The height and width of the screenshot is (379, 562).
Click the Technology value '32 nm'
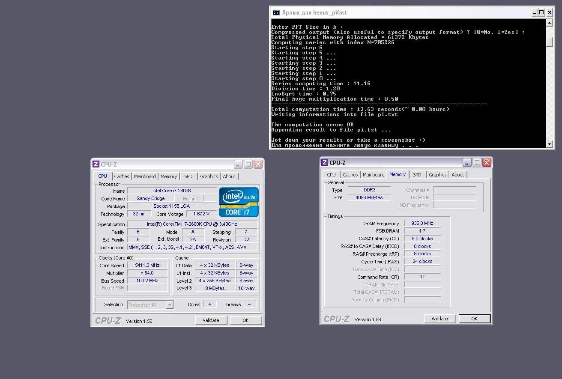[139, 214]
